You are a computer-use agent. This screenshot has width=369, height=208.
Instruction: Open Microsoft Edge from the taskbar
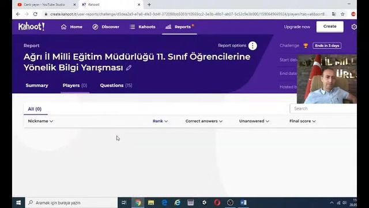point(164,203)
